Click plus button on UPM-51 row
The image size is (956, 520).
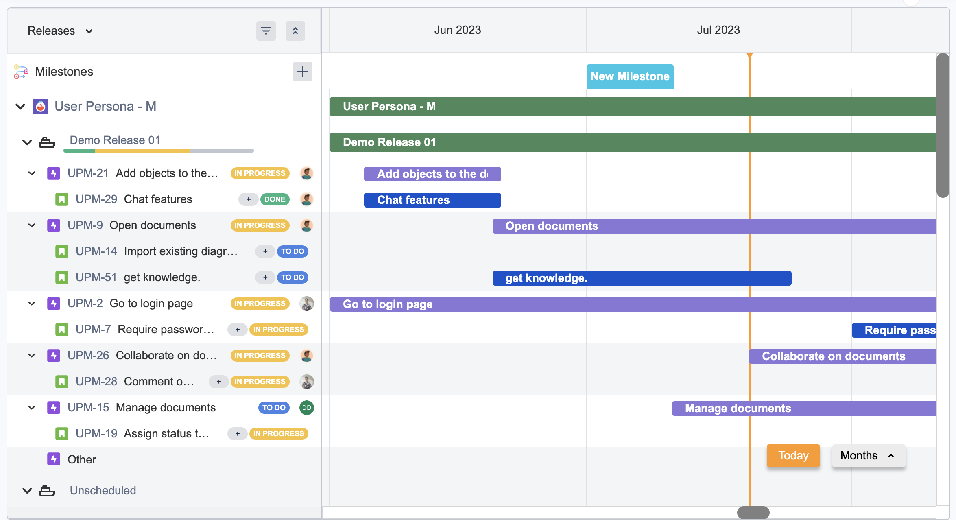265,277
